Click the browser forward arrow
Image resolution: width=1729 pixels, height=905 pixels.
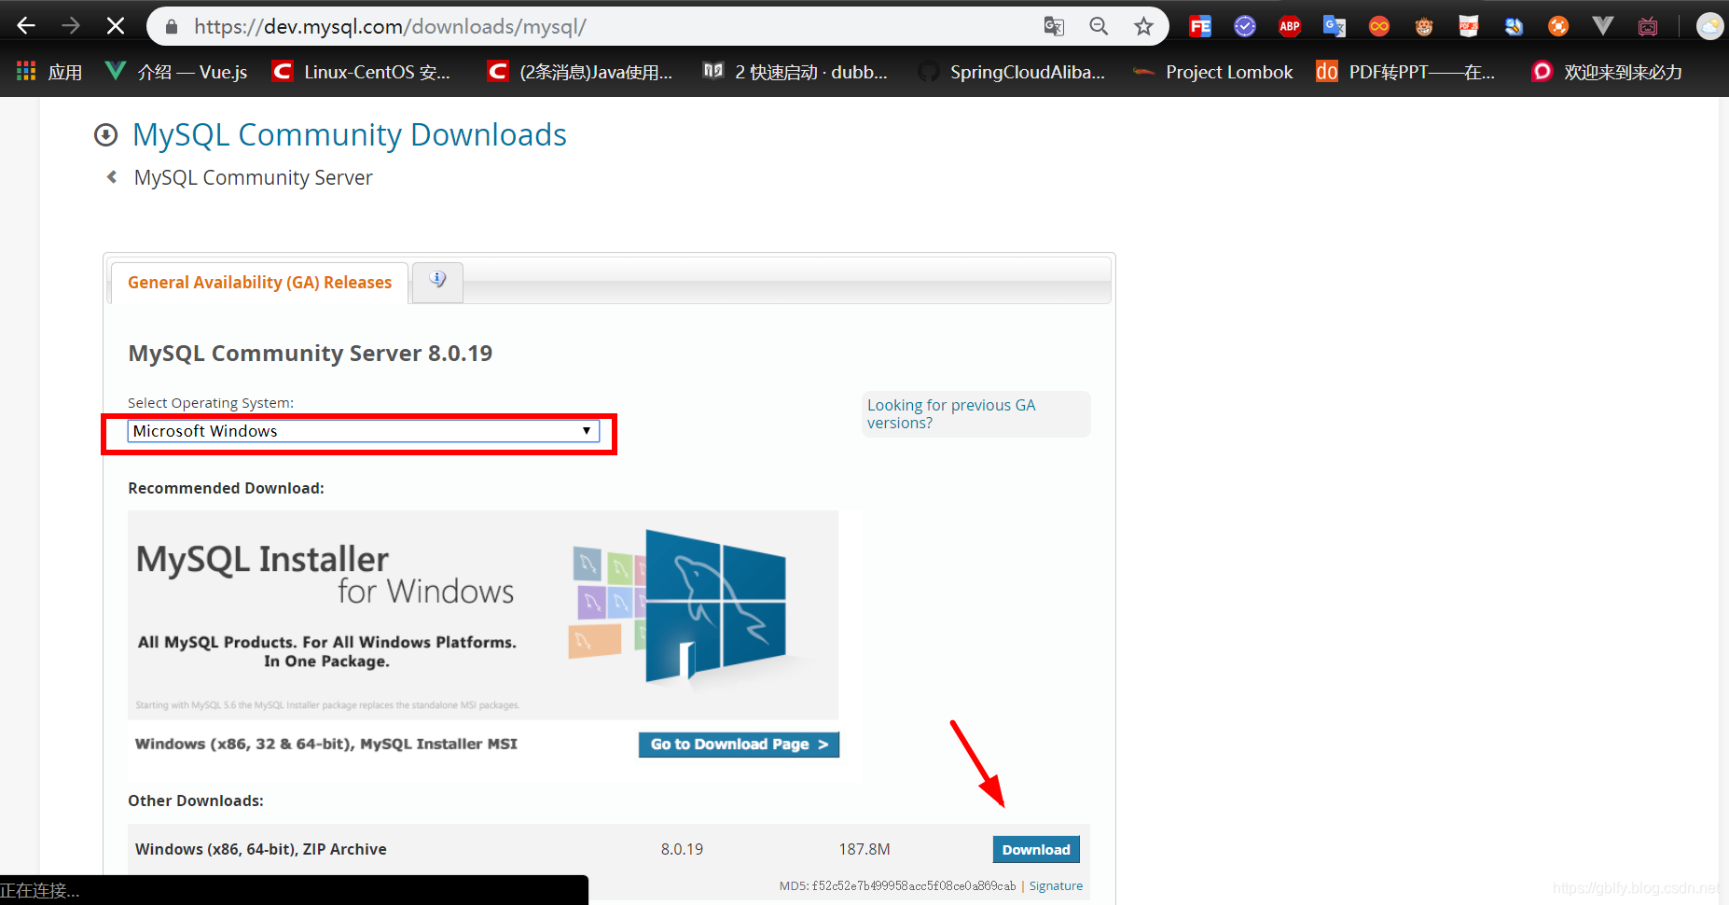(x=71, y=26)
